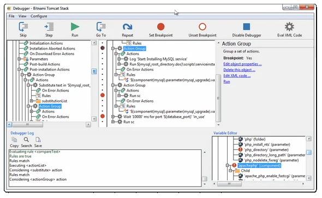Open Search in the Debugger Log

coord(26,140)
